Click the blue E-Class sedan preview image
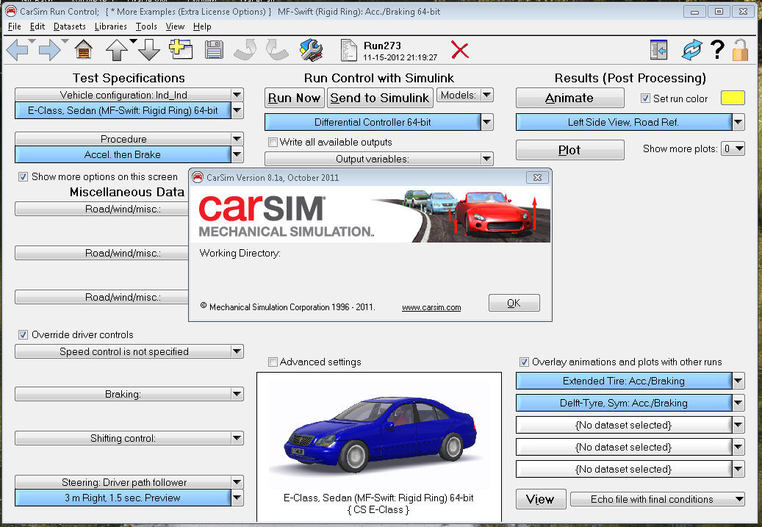 (x=380, y=434)
